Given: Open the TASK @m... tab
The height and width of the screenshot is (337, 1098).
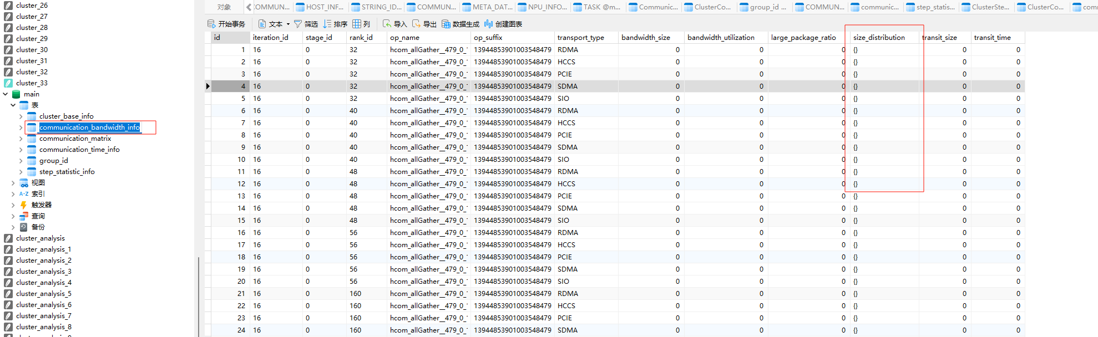Looking at the screenshot, I should point(598,7).
